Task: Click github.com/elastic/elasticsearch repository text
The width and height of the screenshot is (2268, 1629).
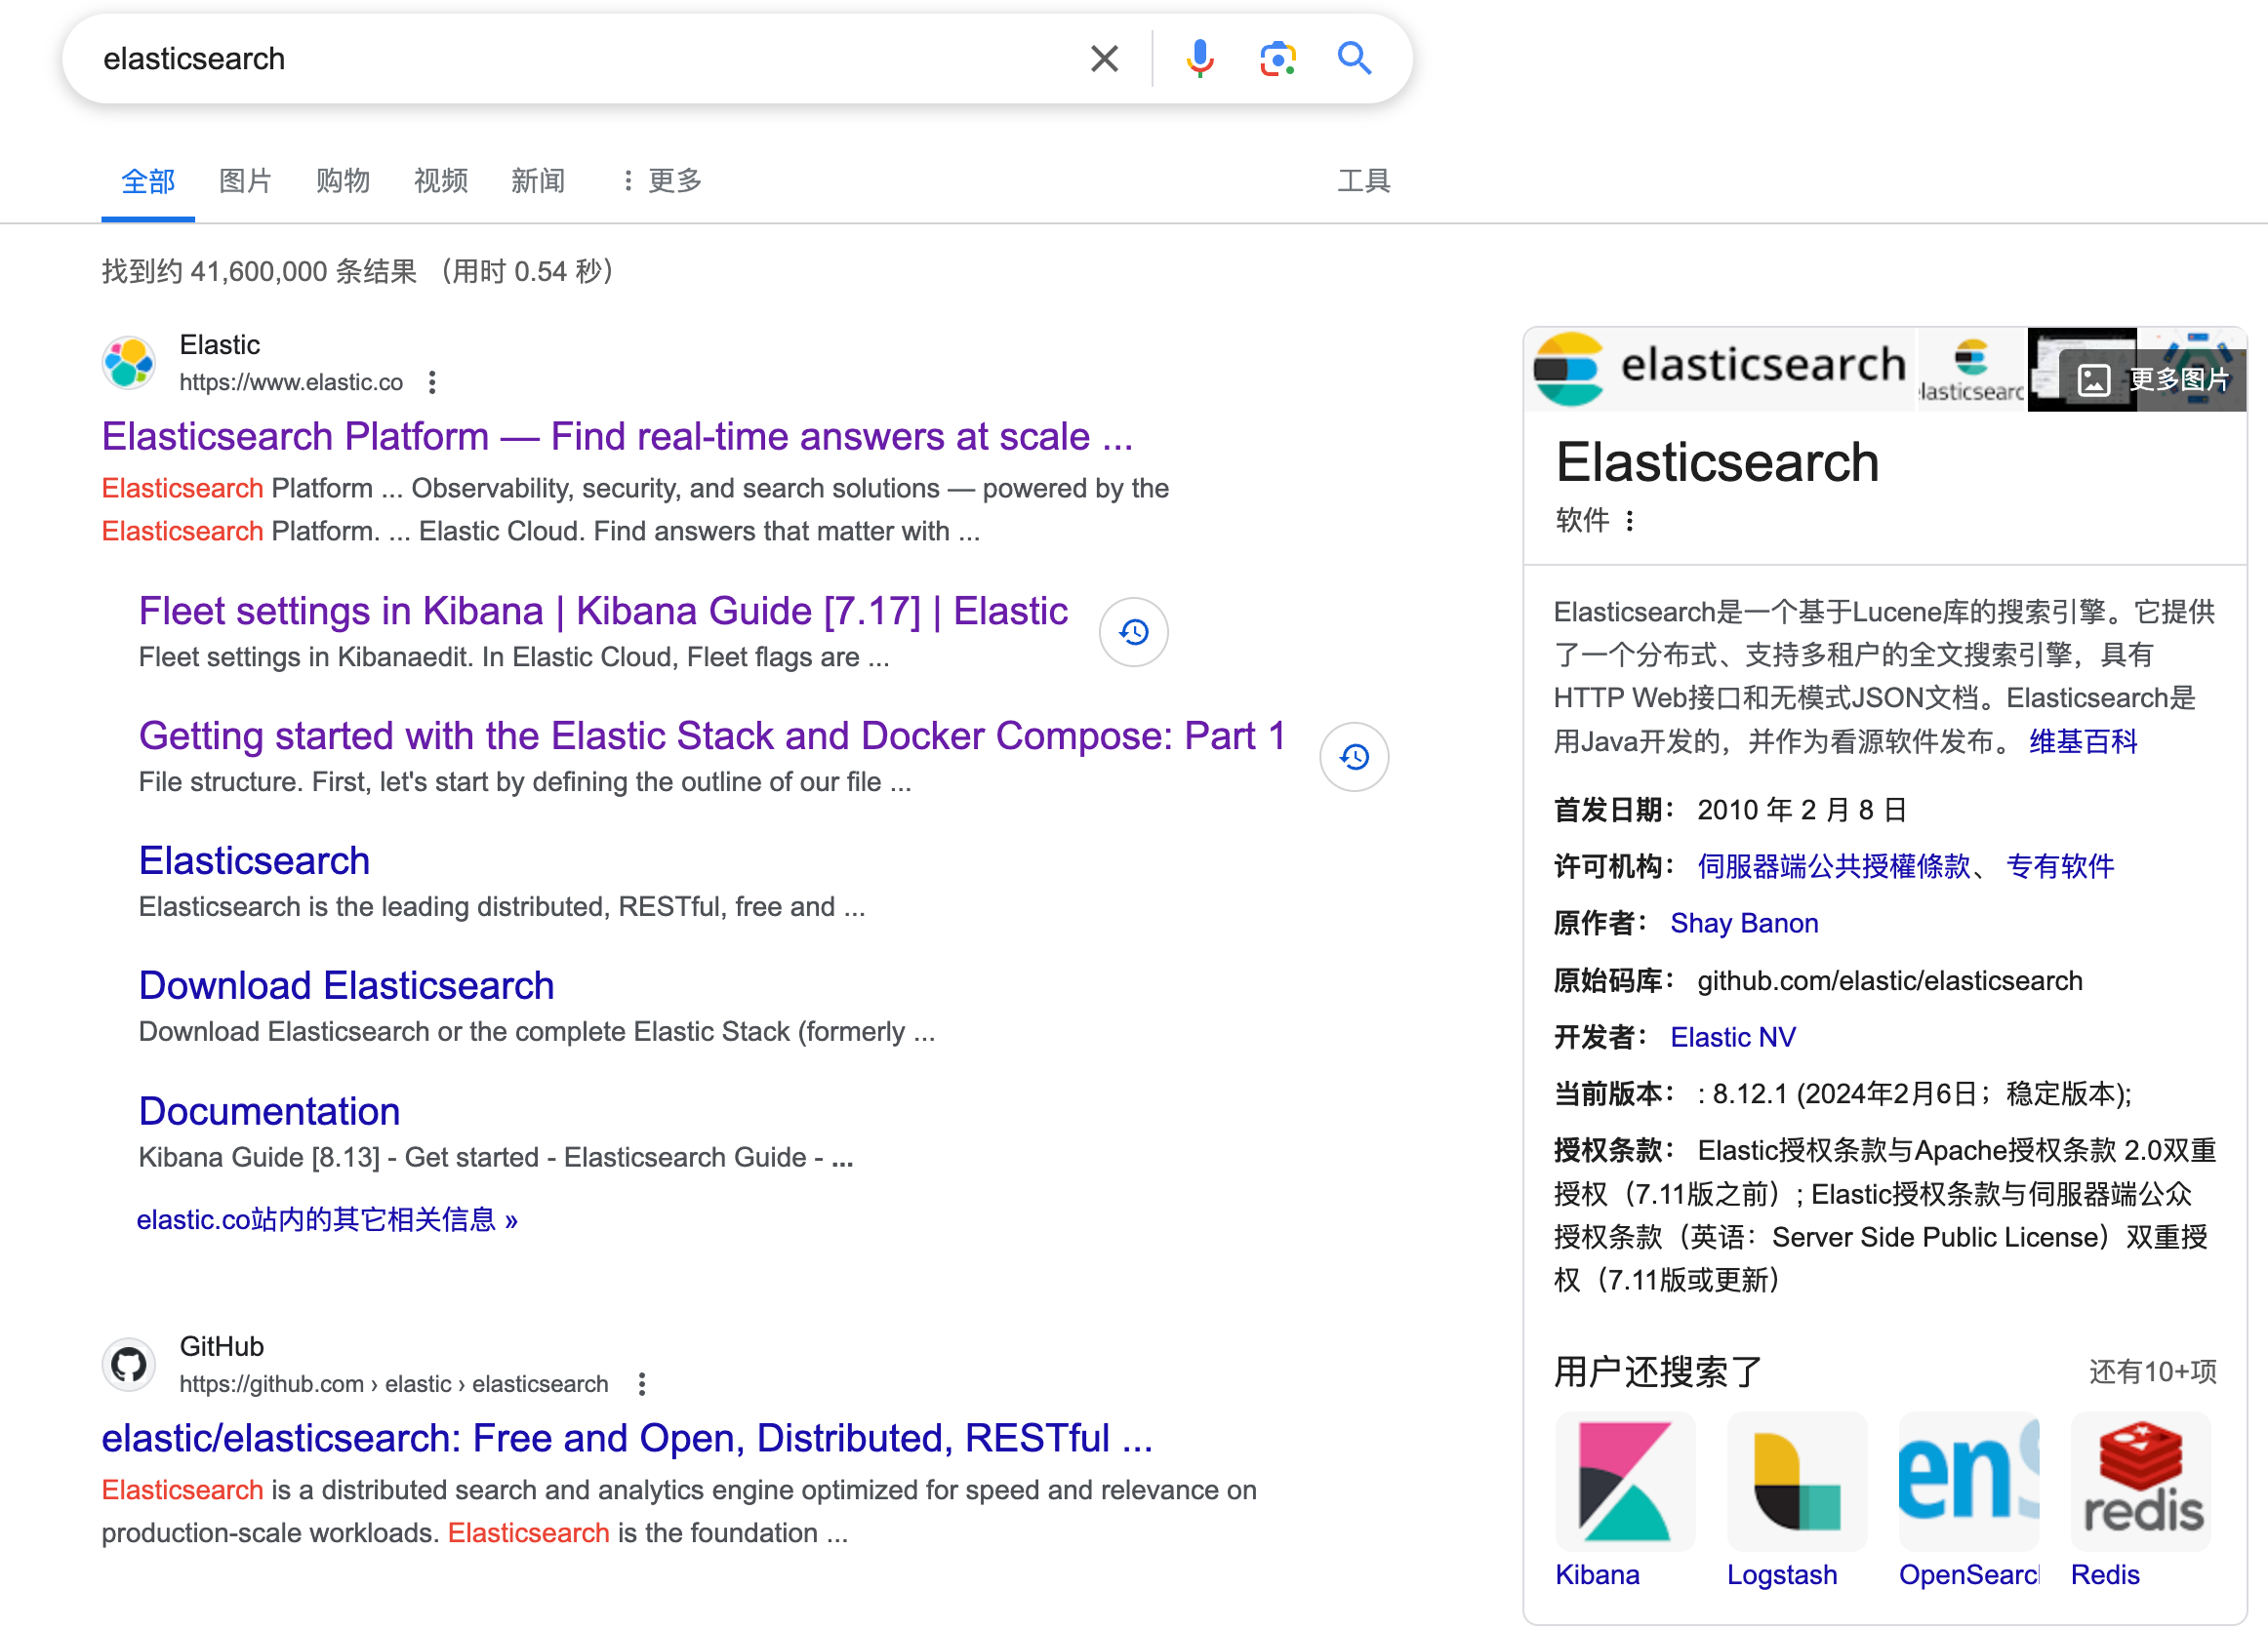Action: coord(1890,980)
